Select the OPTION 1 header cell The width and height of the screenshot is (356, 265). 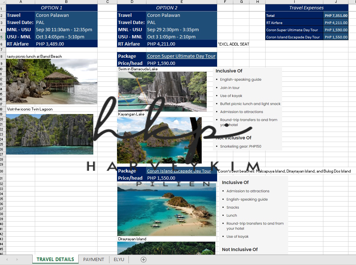[x=52, y=8]
